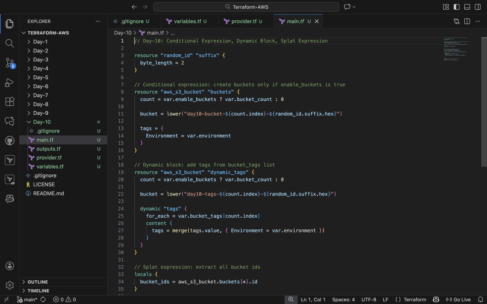
Task: Open errors and warnings problems indicator
Action: 64,300
